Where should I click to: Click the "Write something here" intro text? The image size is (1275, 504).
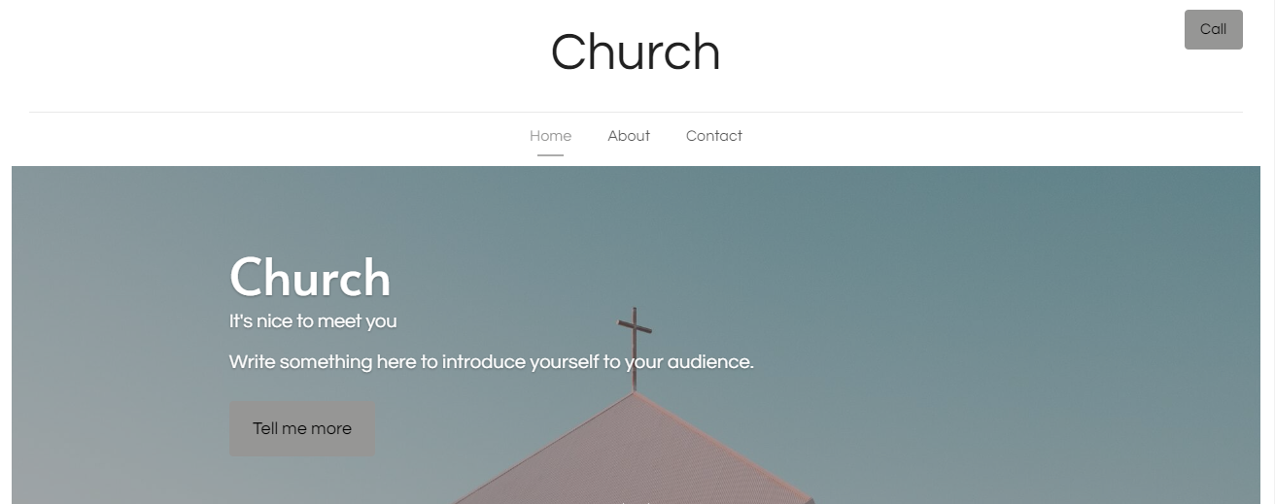(492, 362)
